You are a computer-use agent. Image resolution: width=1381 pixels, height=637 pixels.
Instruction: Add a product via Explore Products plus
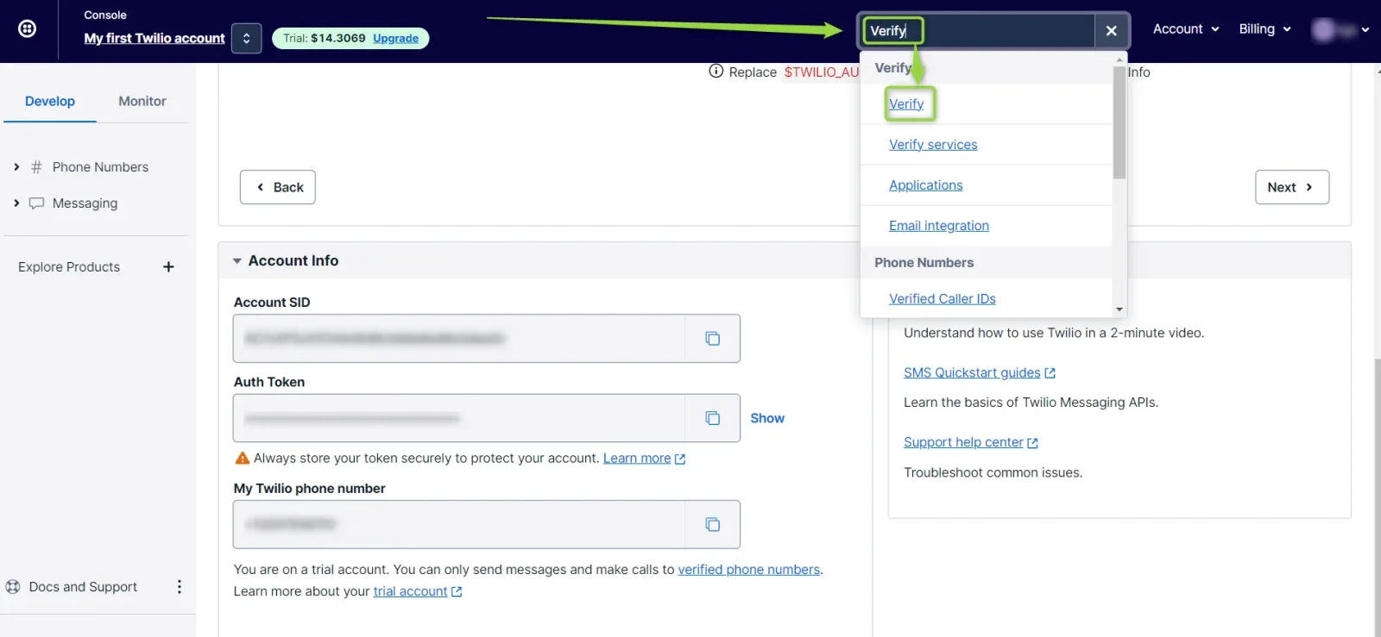tap(168, 267)
